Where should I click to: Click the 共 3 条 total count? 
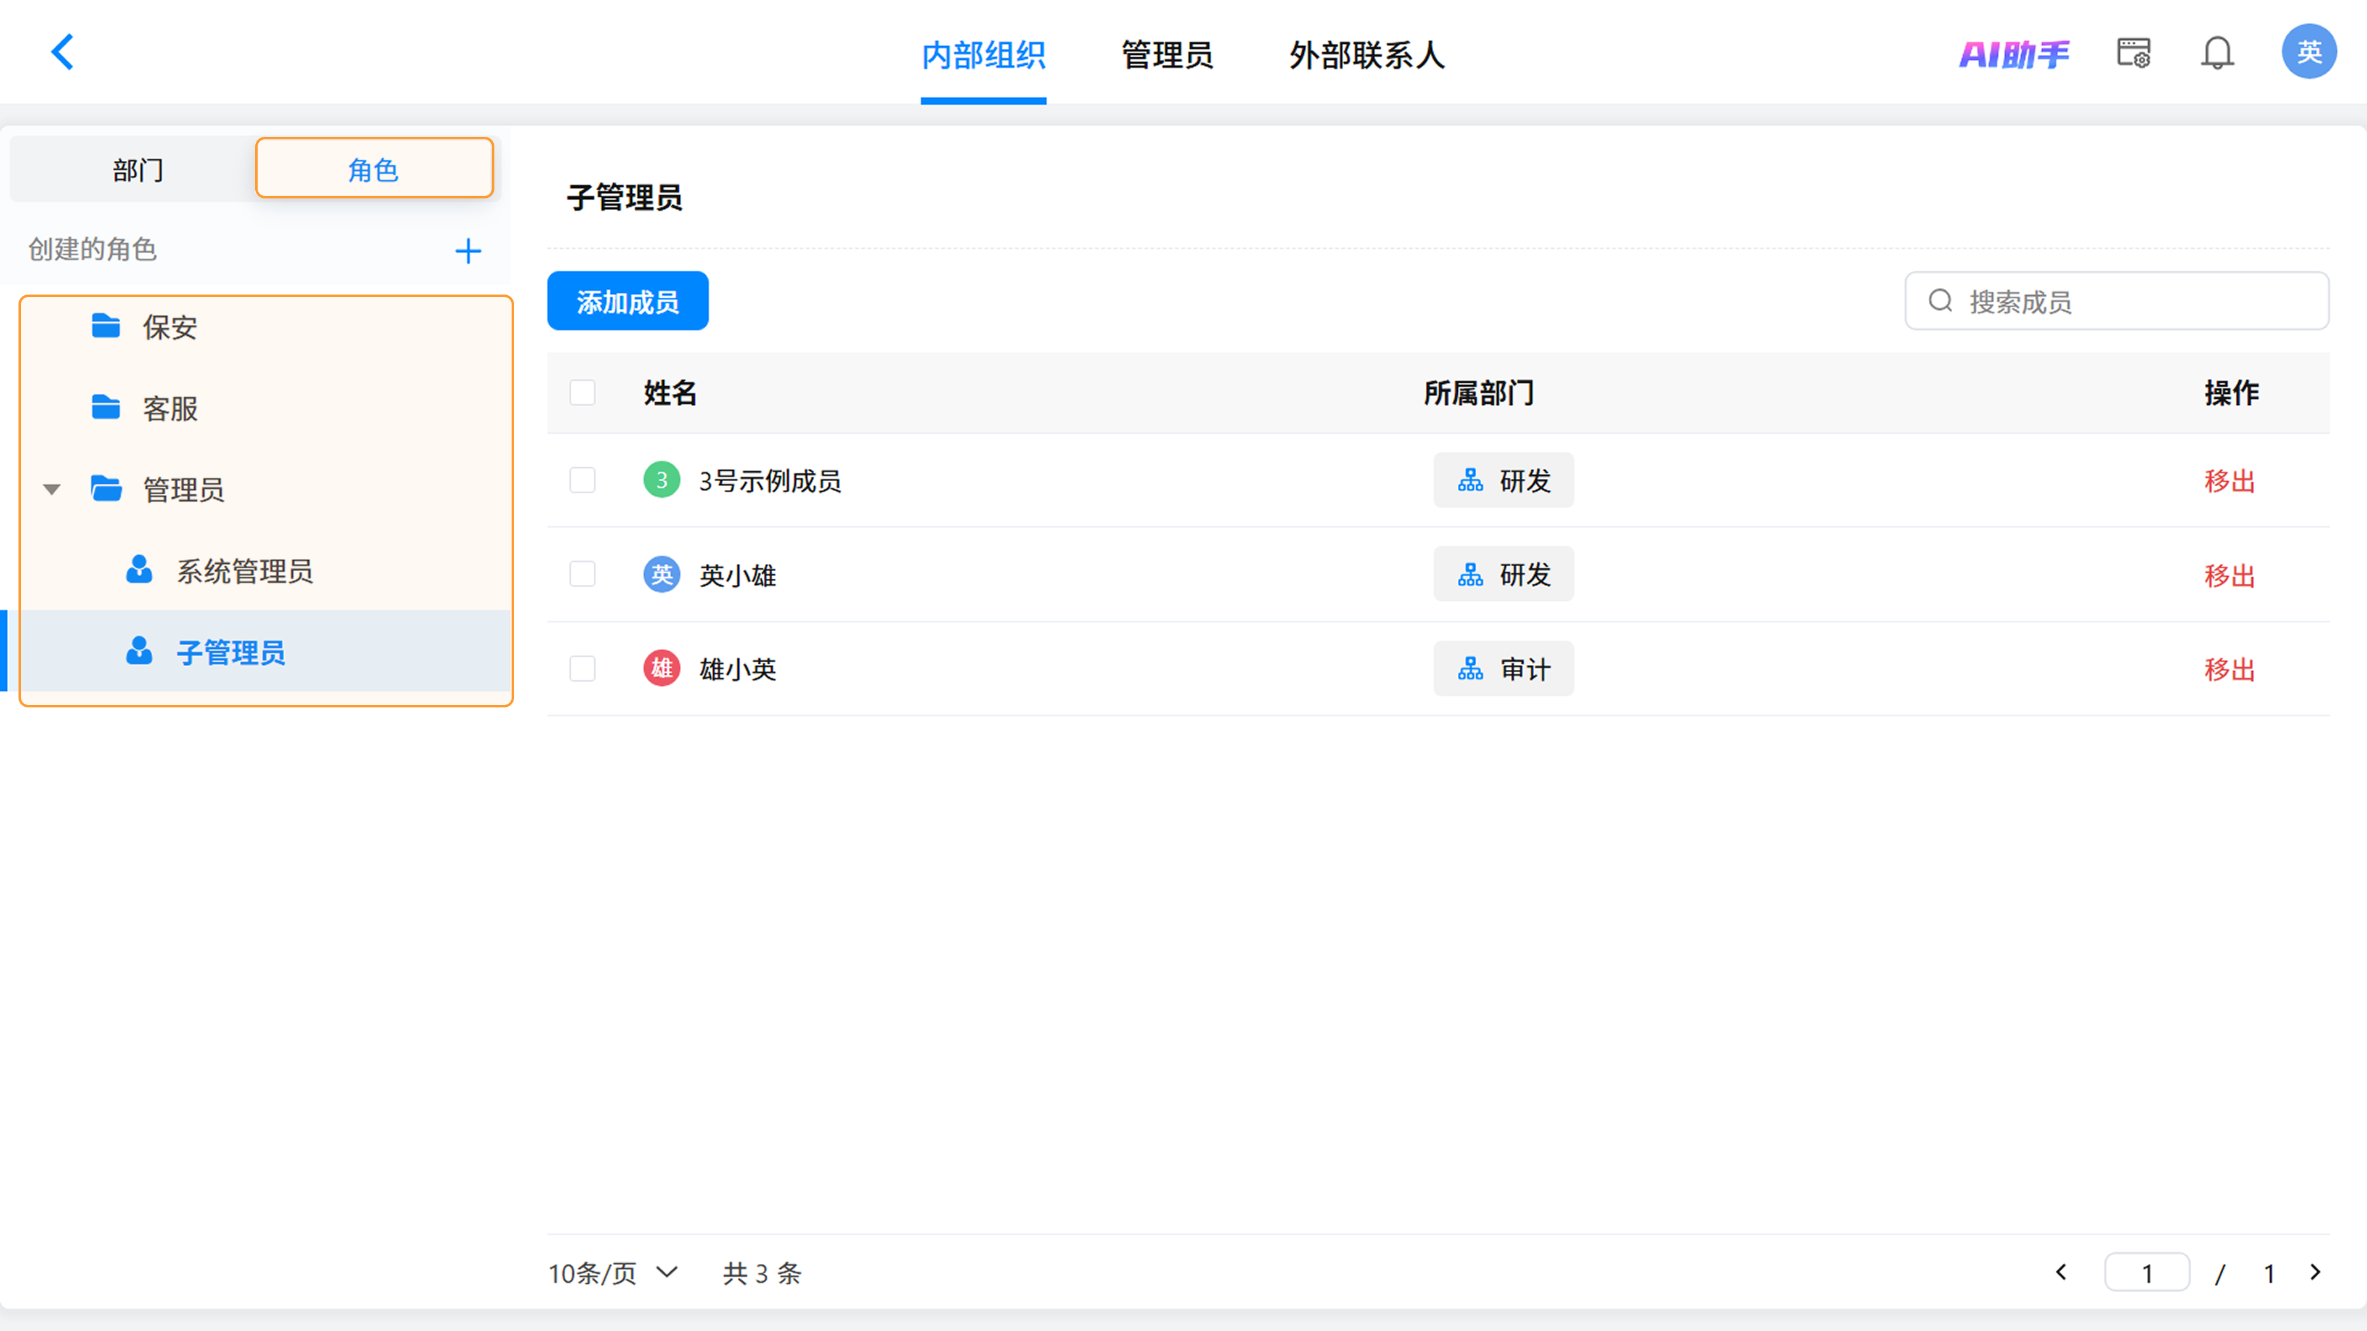tap(762, 1273)
